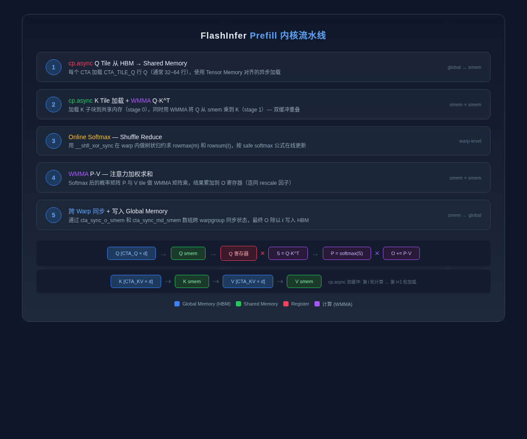Click heading Online Softmax — Shuffle Reduce
Viewport: 527px width, 439px height.
115,137
